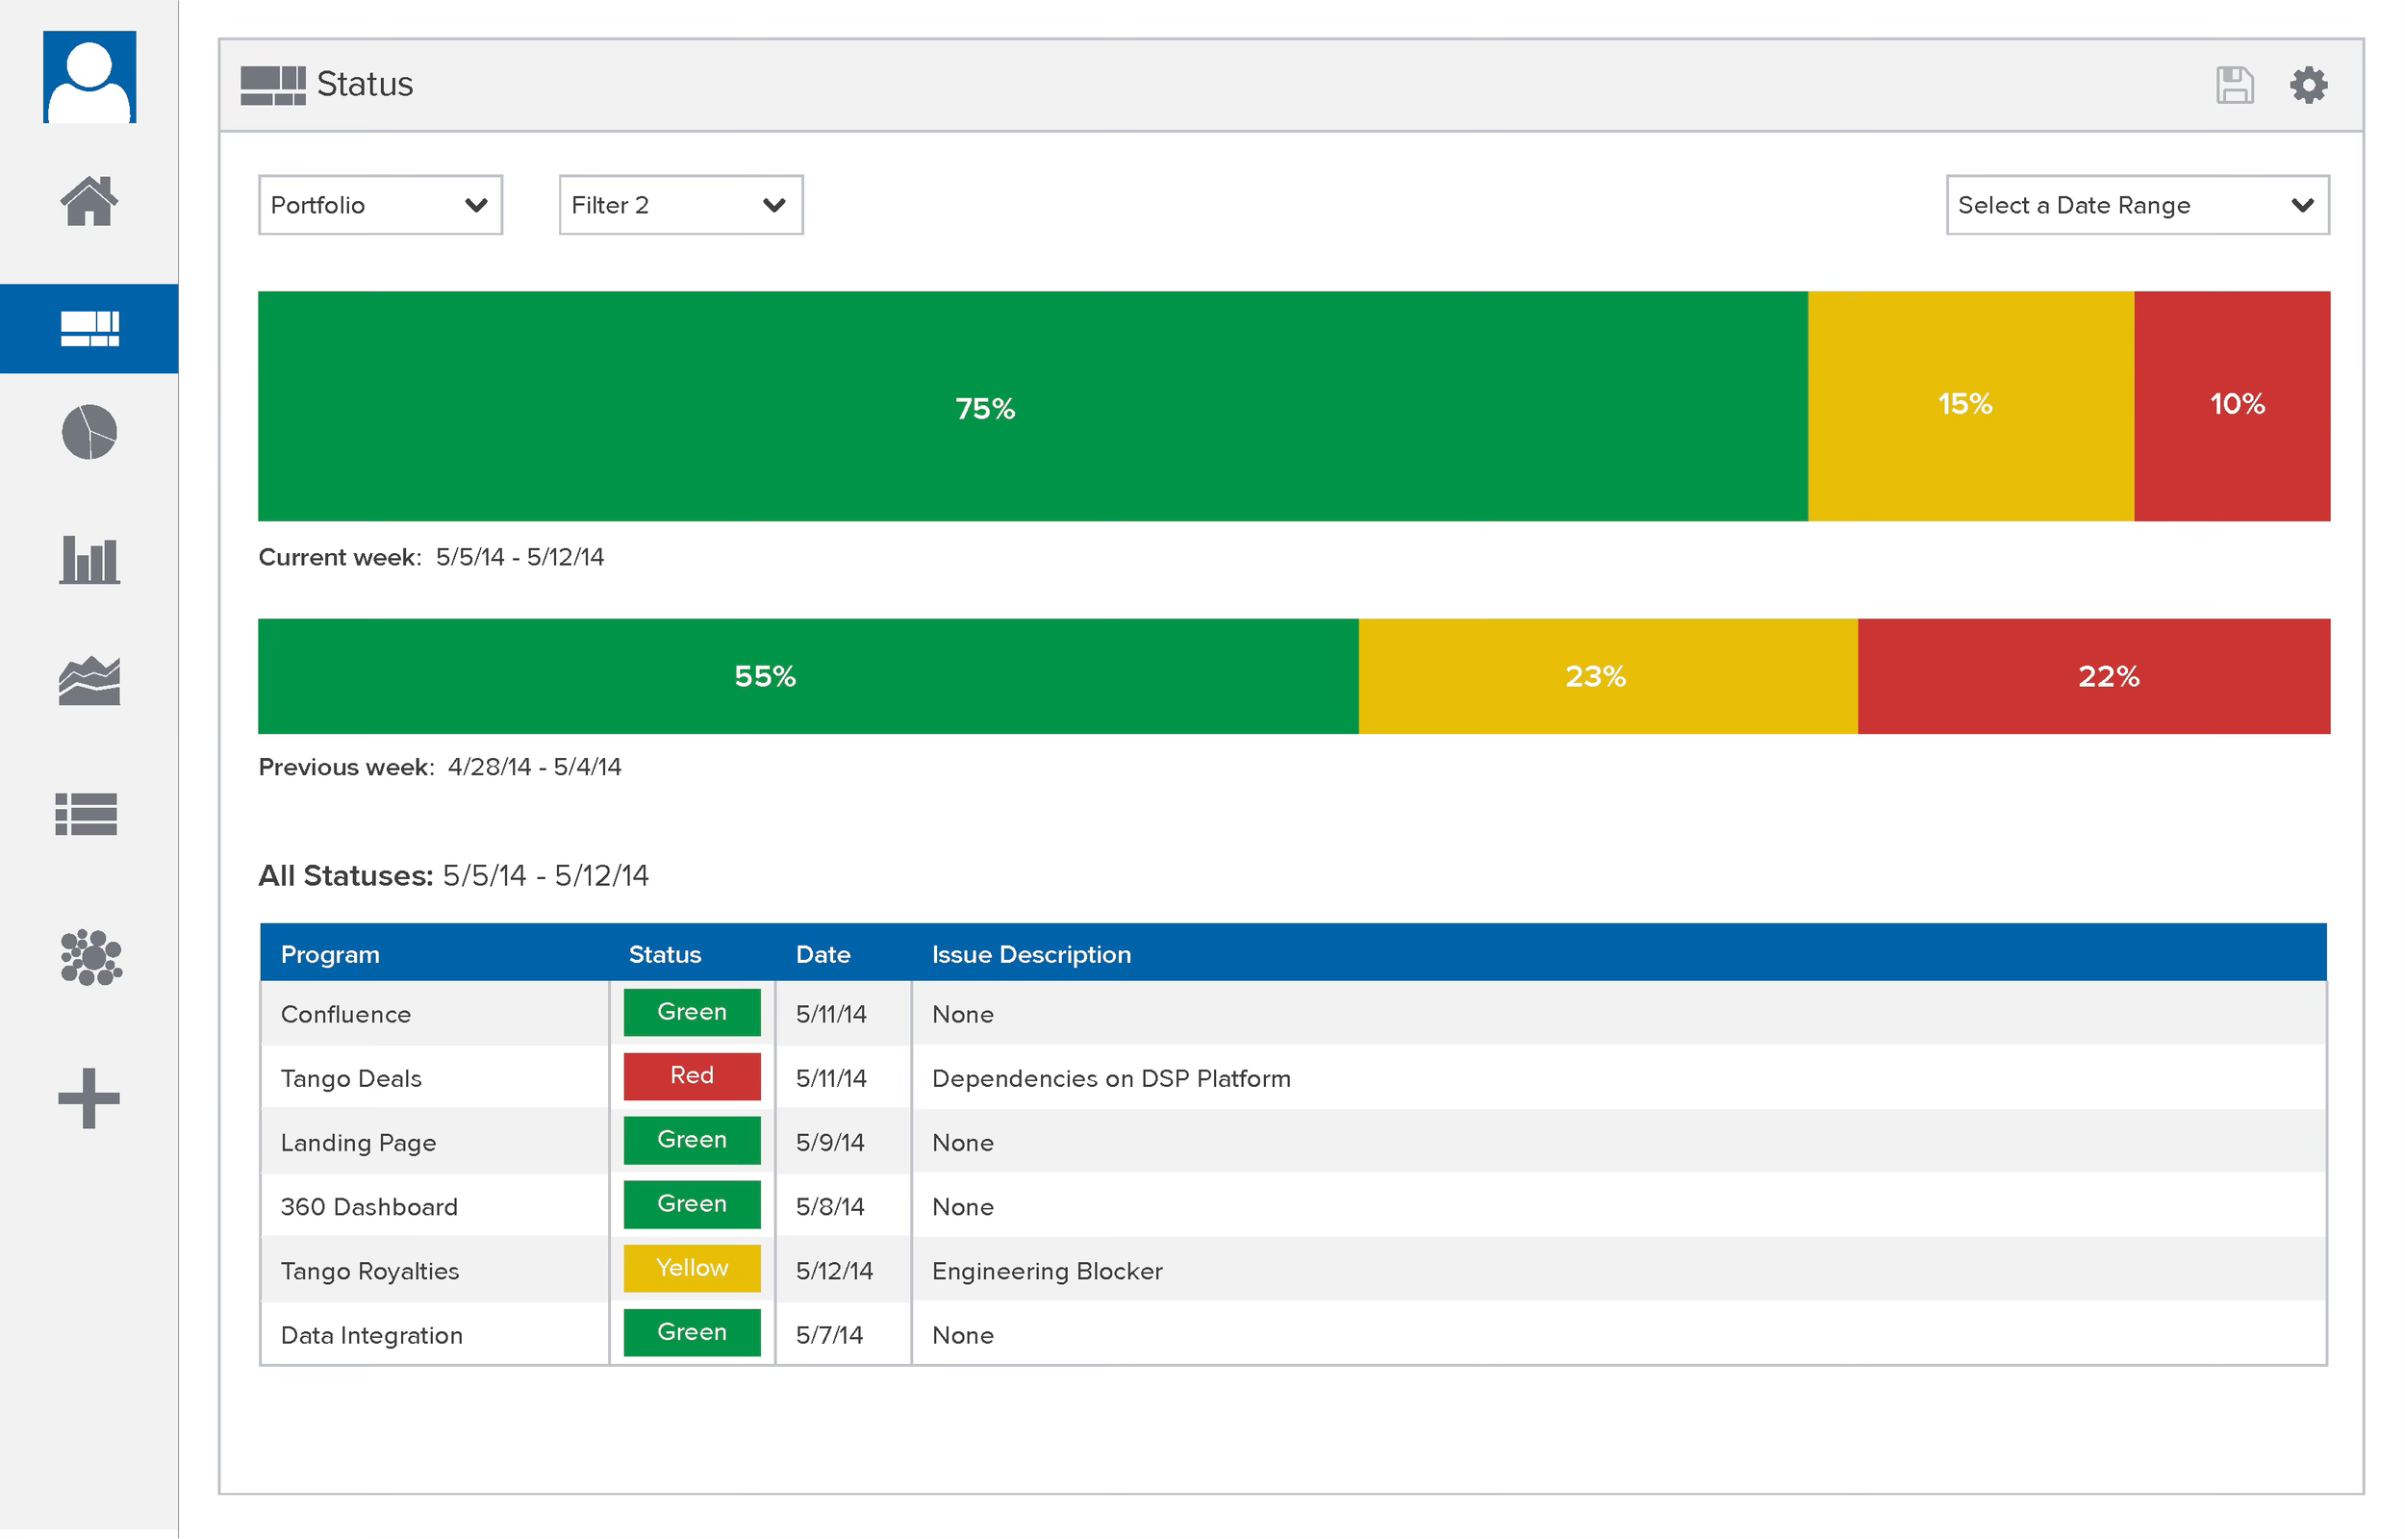The image size is (2405, 1539).
Task: Select the active Status sidebar tab
Action: pyautogui.click(x=89, y=329)
